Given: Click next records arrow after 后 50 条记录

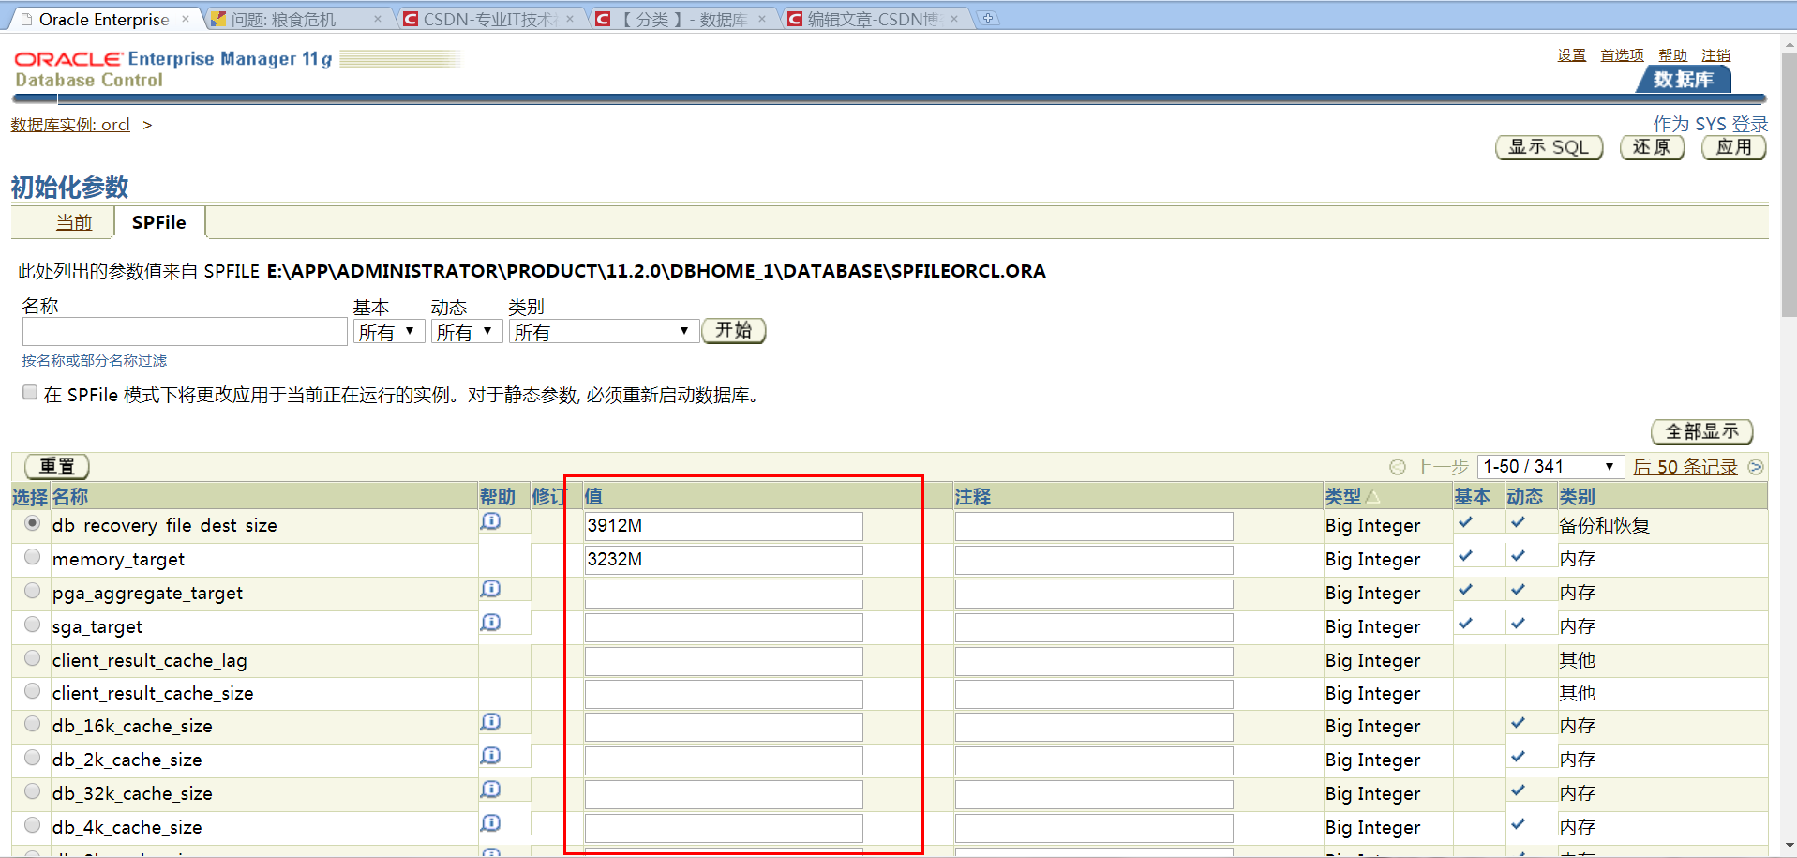Looking at the screenshot, I should (1756, 466).
